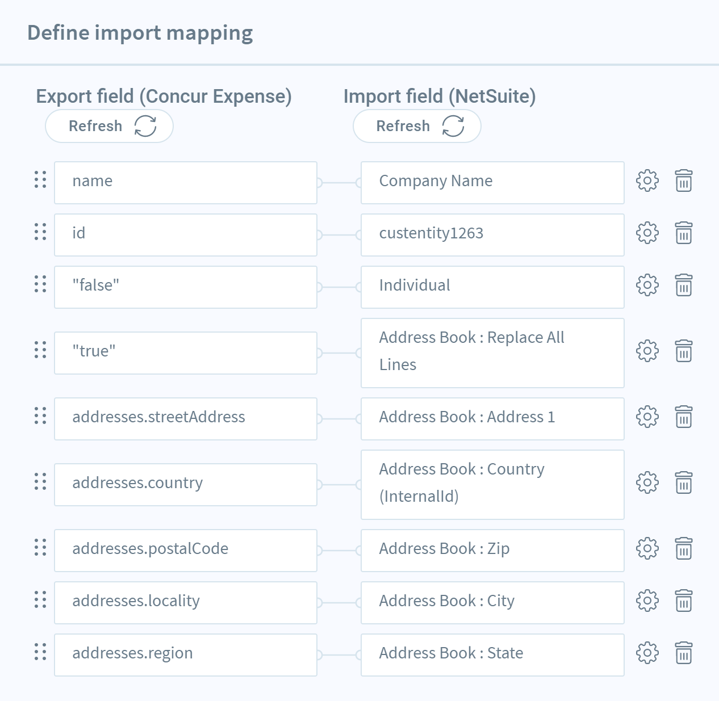Screen dimensions: 719x701
Task: Edit the Company Name import field
Action: pyautogui.click(x=492, y=183)
